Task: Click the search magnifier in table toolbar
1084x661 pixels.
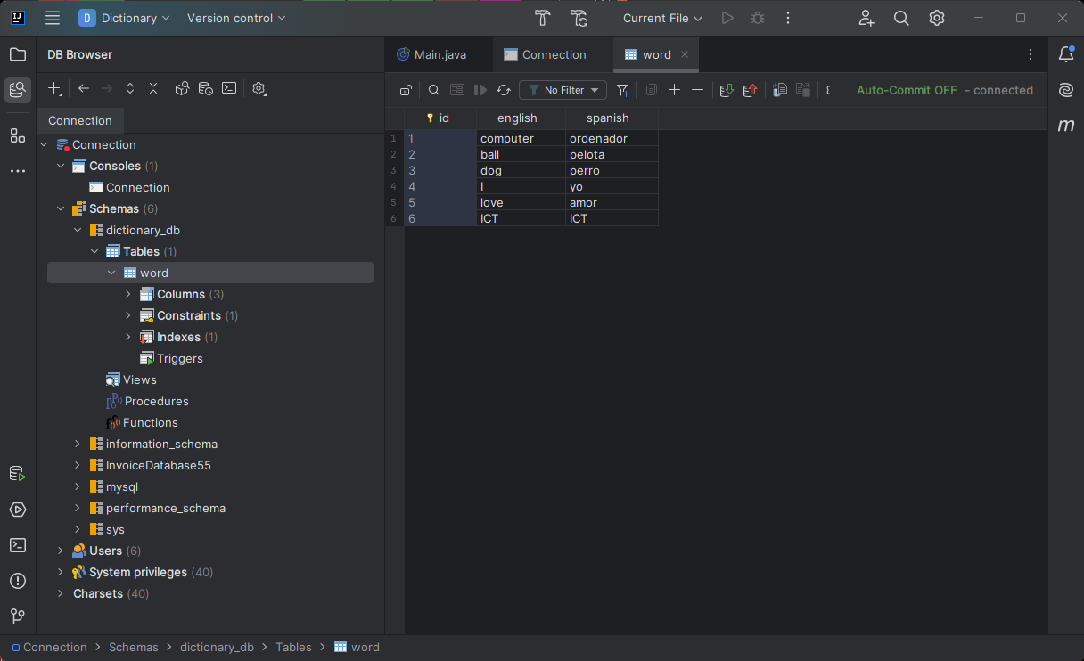Action: coord(434,90)
